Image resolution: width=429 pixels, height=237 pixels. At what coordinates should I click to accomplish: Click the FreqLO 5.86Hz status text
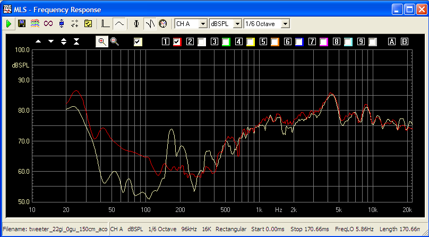[x=354, y=229]
